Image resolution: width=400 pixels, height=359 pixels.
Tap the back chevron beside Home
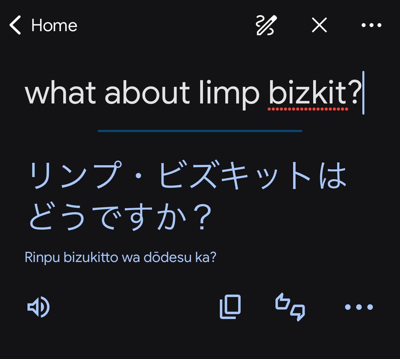pyautogui.click(x=15, y=25)
